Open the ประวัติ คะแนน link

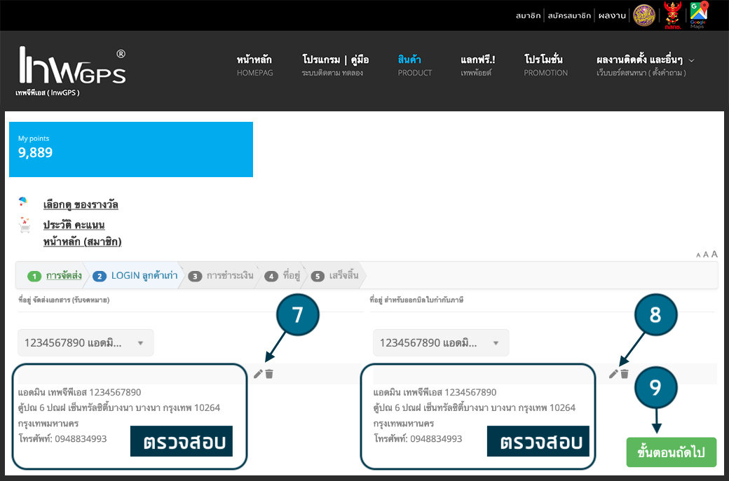74,225
